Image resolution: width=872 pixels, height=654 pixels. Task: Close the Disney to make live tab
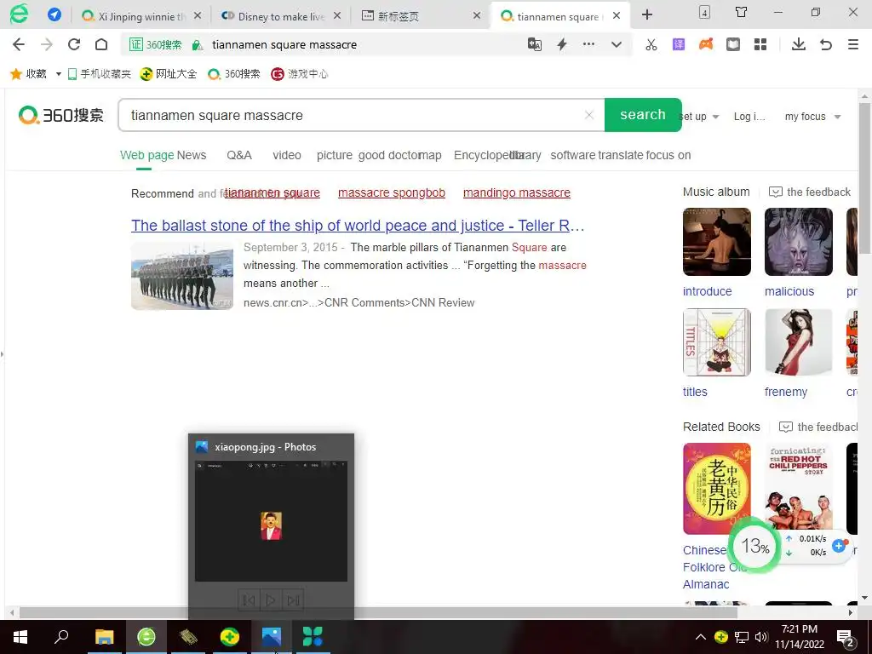tap(337, 16)
